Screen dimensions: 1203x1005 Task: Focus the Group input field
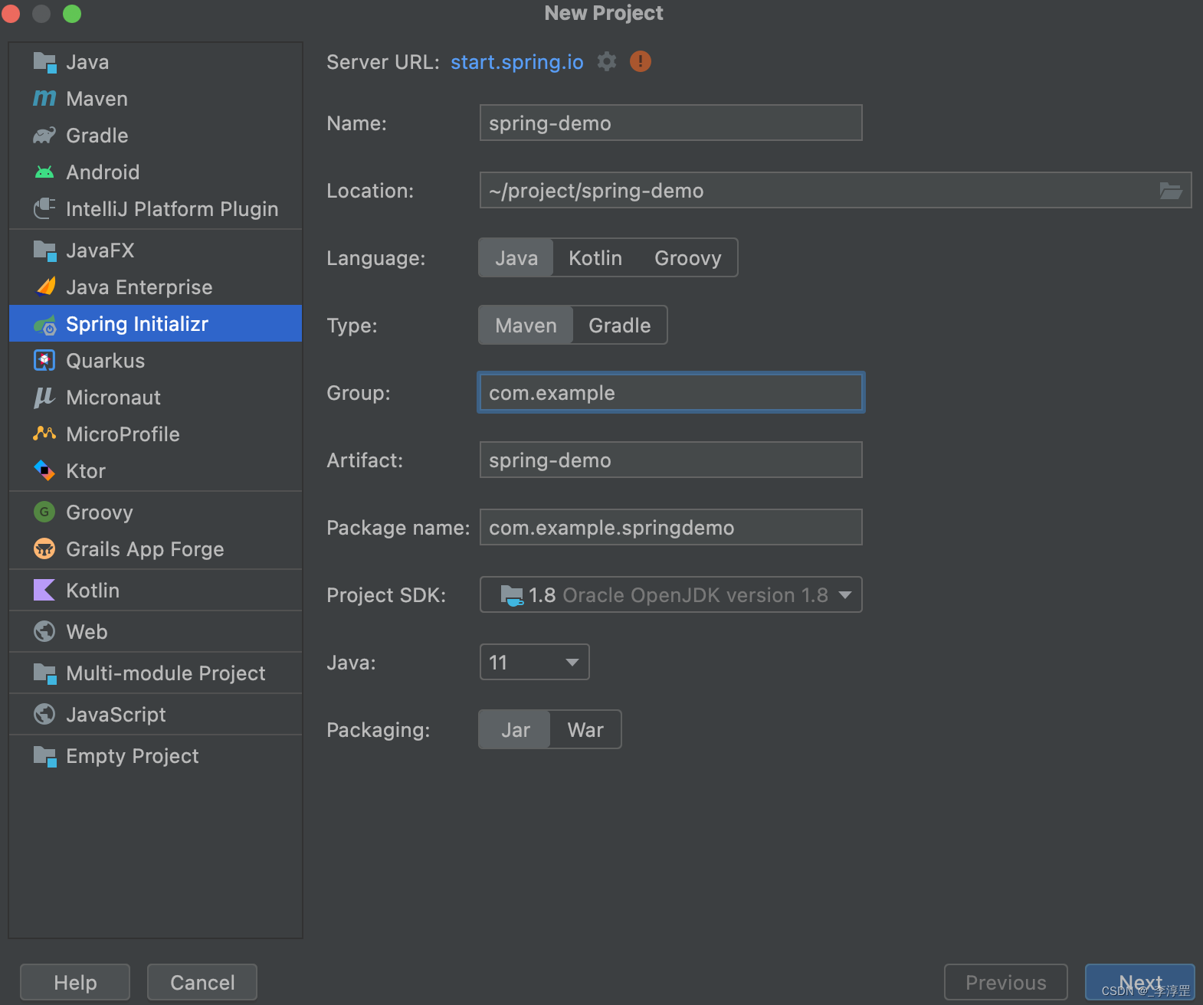point(671,392)
